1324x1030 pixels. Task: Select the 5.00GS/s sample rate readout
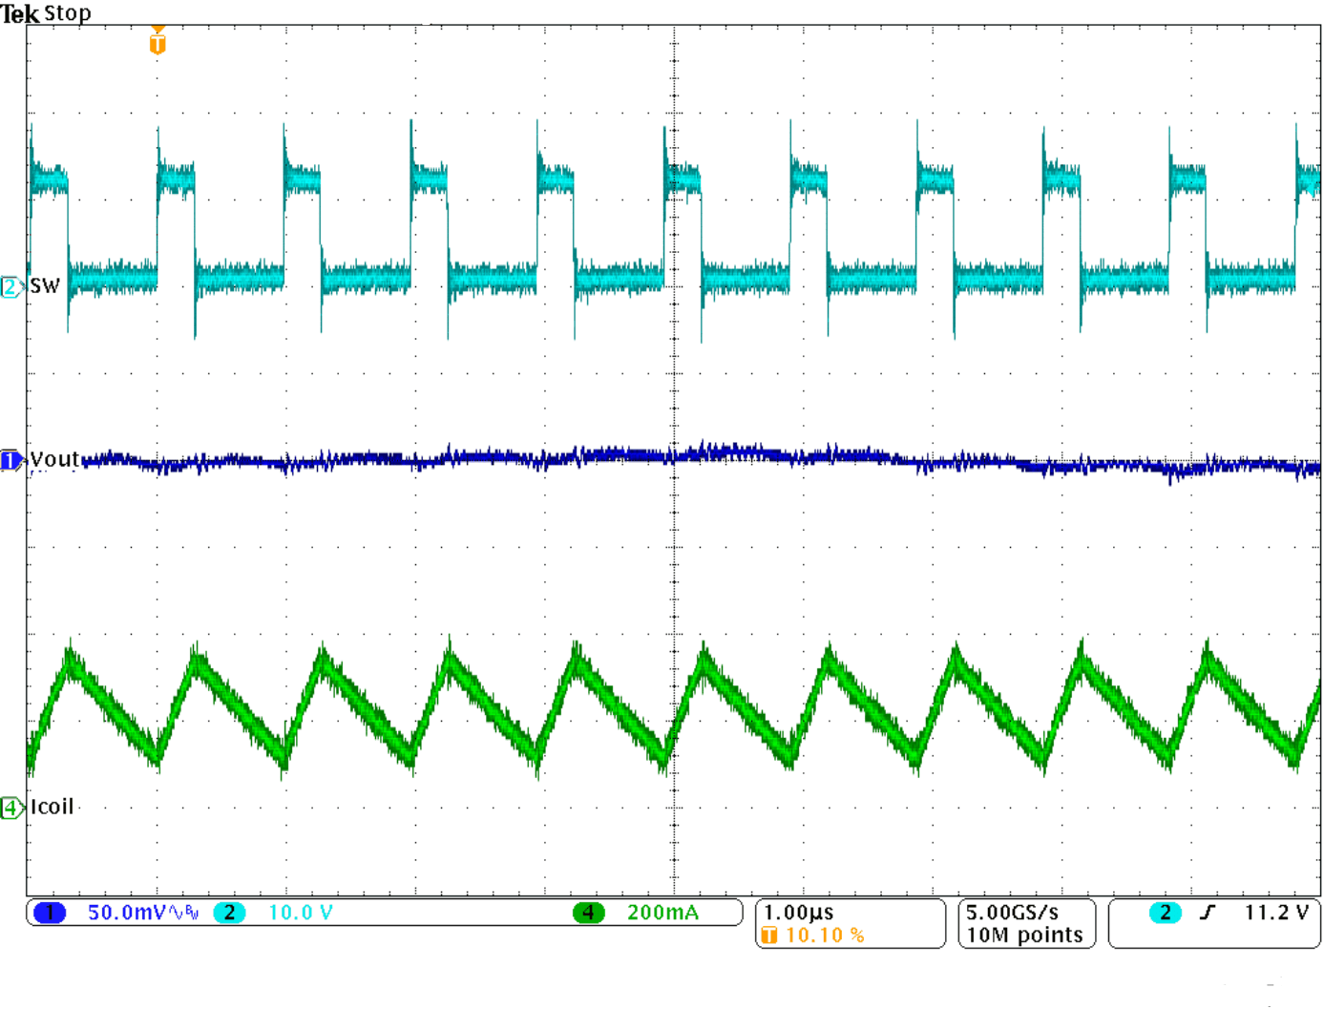point(1012,913)
